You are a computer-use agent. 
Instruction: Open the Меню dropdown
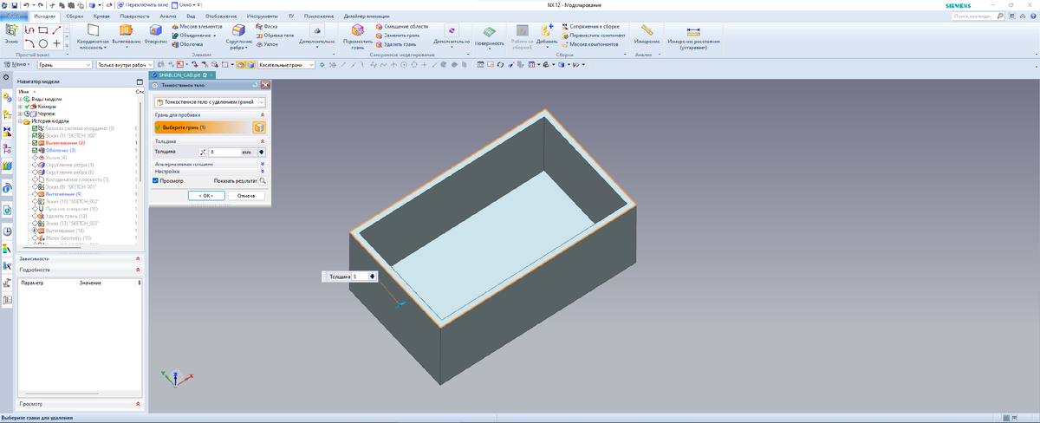(x=18, y=64)
